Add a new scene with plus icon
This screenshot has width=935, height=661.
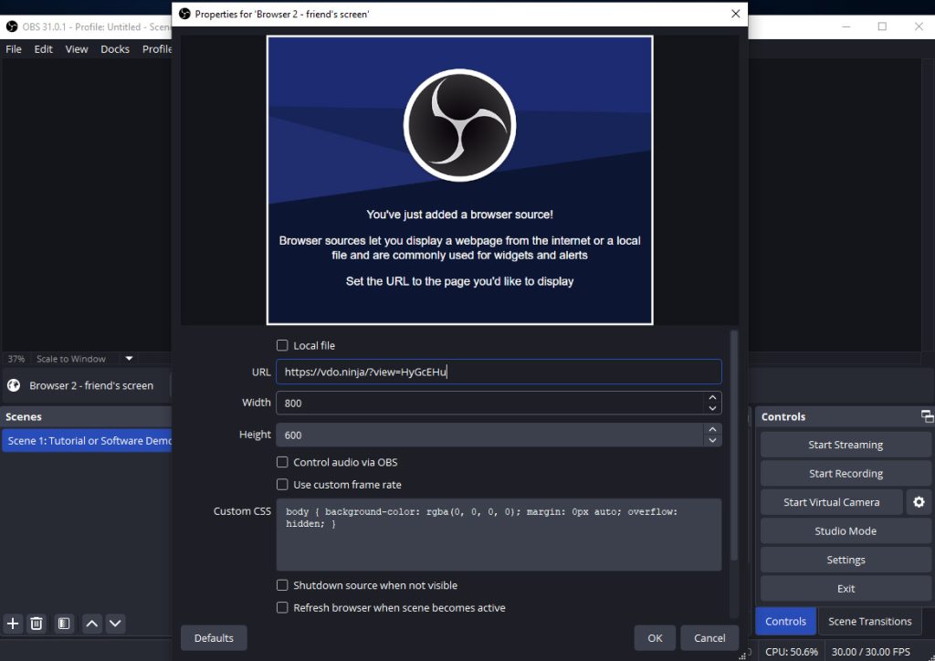pos(13,624)
